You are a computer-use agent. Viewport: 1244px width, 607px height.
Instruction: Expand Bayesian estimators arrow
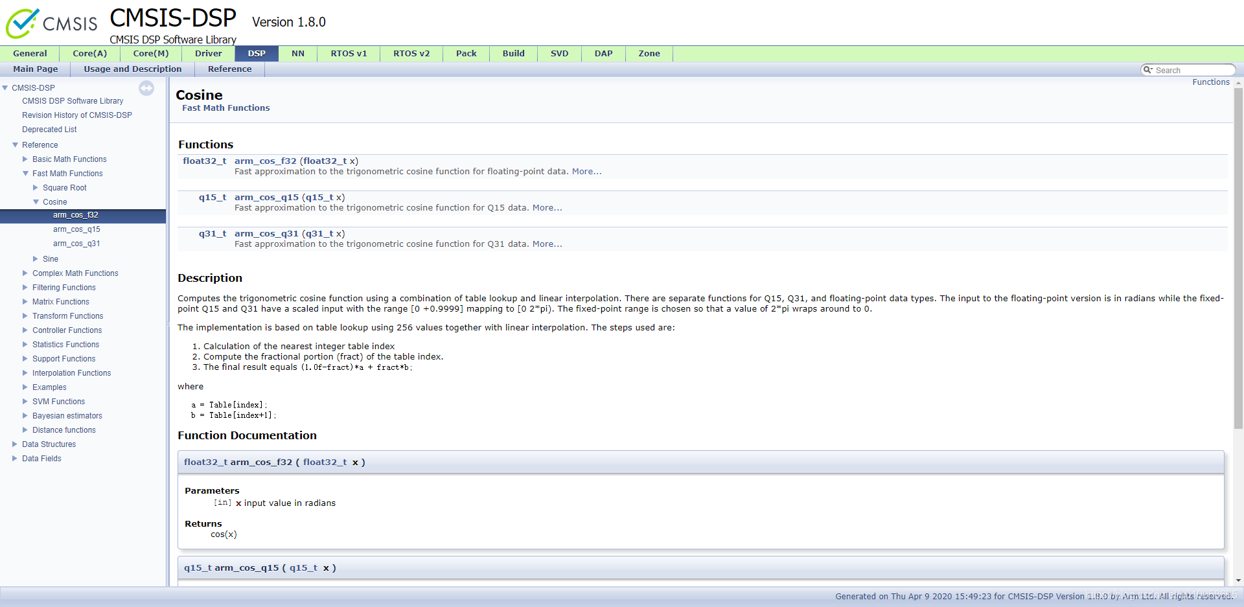coord(25,416)
